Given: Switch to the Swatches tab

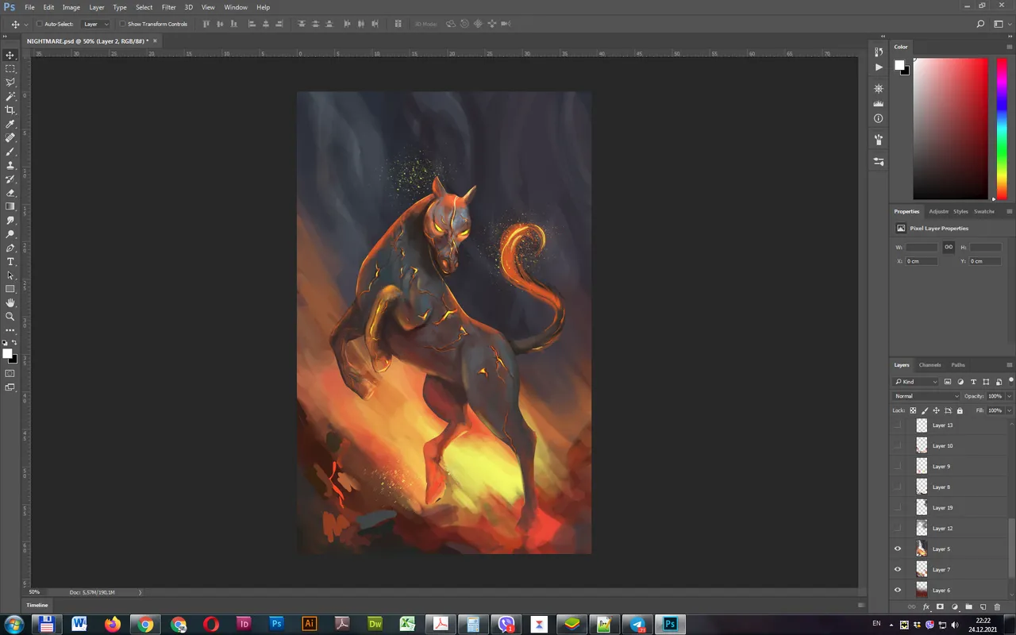Looking at the screenshot, I should click(984, 211).
